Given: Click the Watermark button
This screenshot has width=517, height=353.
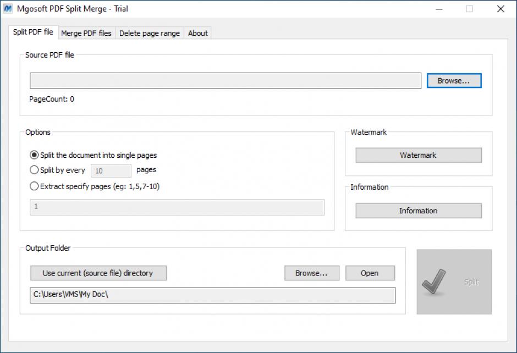Looking at the screenshot, I should pyautogui.click(x=419, y=155).
